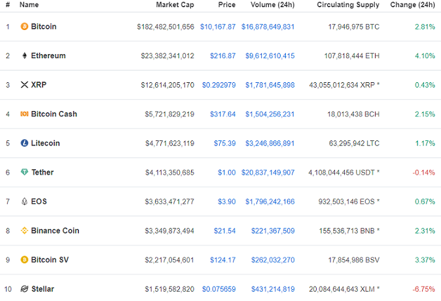Click the Stellar logo icon
Image resolution: width=441 pixels, height=301 pixels.
24,289
